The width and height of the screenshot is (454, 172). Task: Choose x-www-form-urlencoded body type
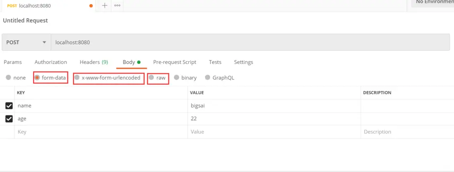tap(77, 78)
